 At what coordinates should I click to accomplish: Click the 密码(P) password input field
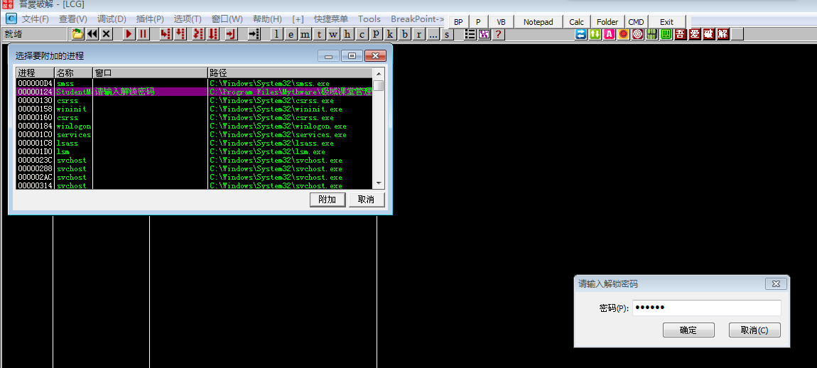click(x=707, y=308)
